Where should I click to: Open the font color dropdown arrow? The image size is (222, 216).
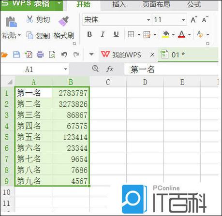tap(190, 34)
